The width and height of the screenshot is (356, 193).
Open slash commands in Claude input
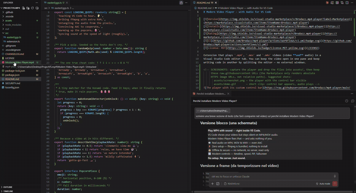[218, 184]
